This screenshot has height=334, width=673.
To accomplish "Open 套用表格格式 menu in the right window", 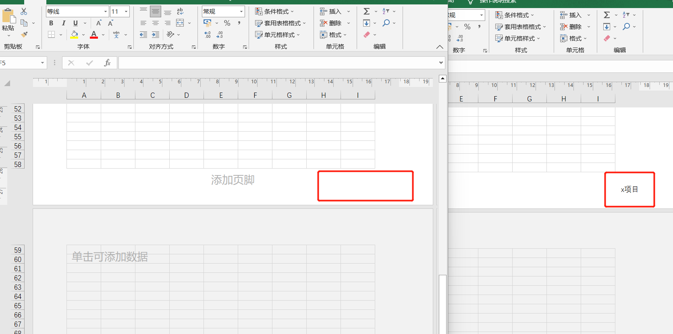I will tap(521, 27).
